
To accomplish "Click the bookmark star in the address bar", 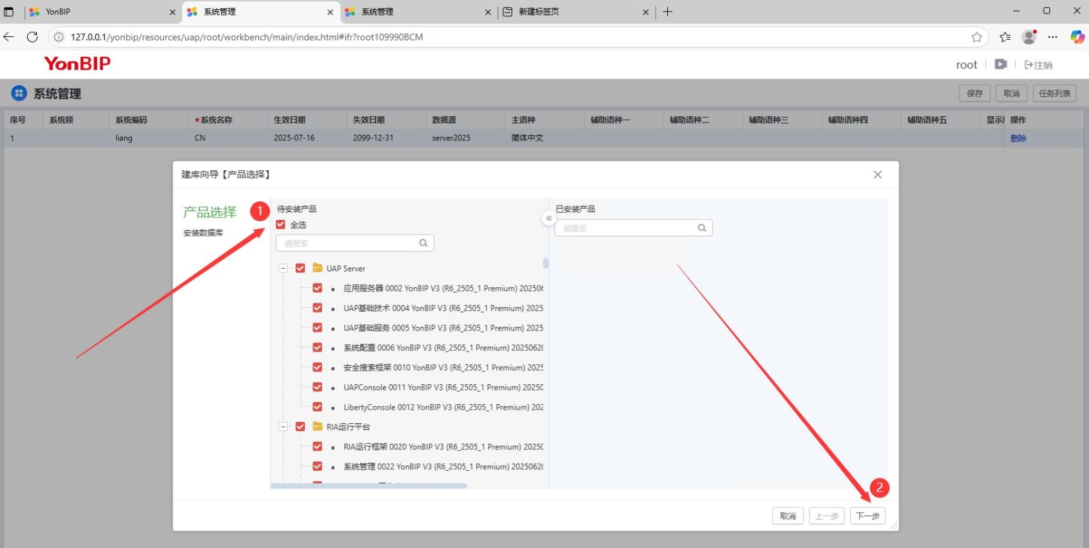I will click(977, 37).
